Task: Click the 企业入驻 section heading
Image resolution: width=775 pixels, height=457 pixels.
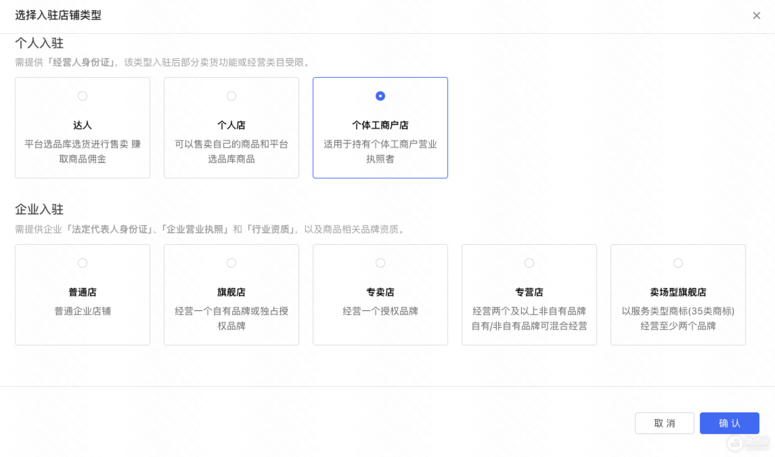Action: click(x=39, y=210)
